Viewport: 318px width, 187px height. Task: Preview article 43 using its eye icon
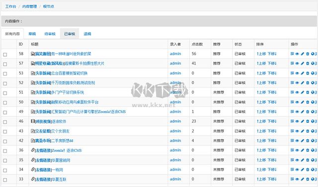point(297,131)
